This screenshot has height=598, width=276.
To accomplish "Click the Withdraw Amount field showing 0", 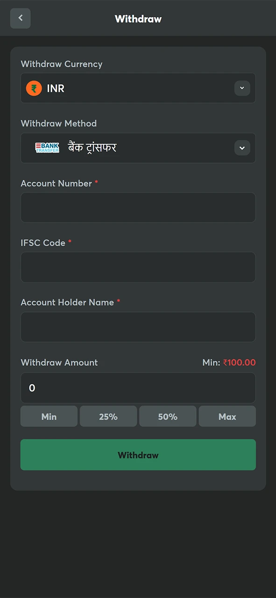I will click(138, 388).
